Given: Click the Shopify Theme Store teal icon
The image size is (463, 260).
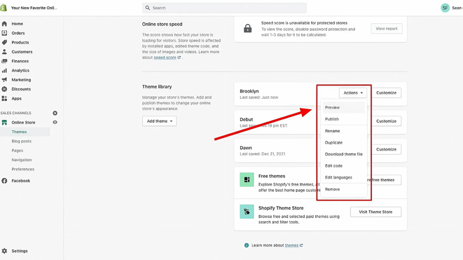Looking at the screenshot, I should (247, 212).
